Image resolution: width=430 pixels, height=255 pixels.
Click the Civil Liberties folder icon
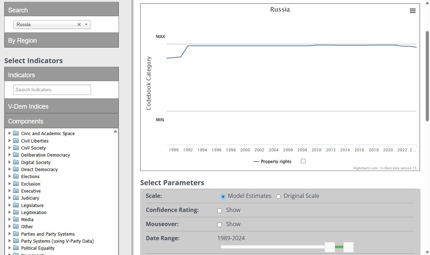[x=16, y=141]
